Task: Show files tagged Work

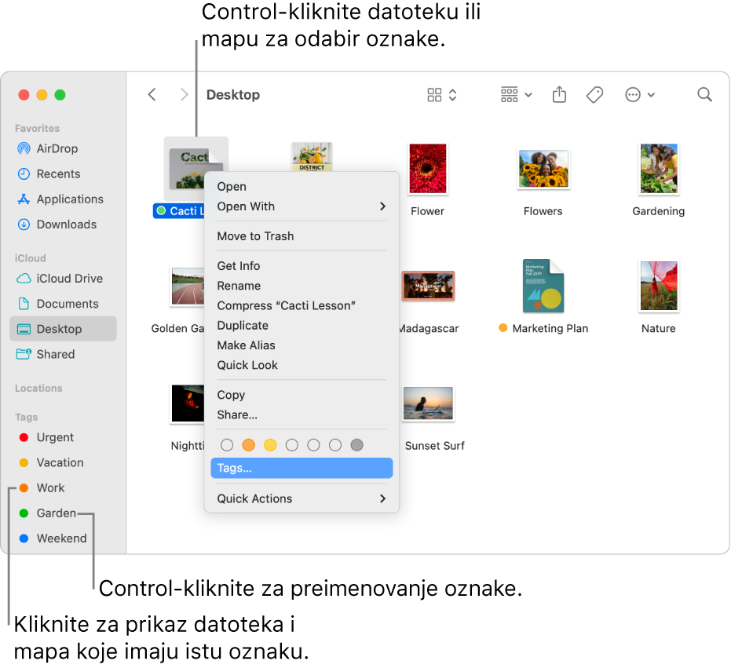Action: point(63,487)
